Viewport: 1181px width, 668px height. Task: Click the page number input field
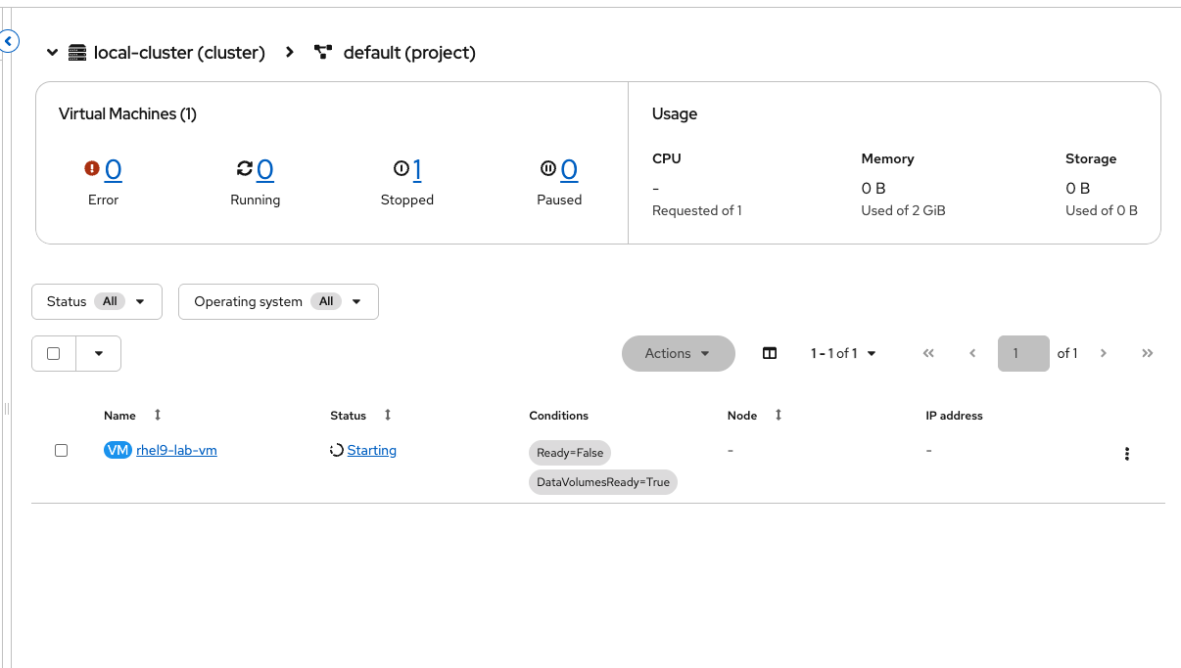(1023, 353)
